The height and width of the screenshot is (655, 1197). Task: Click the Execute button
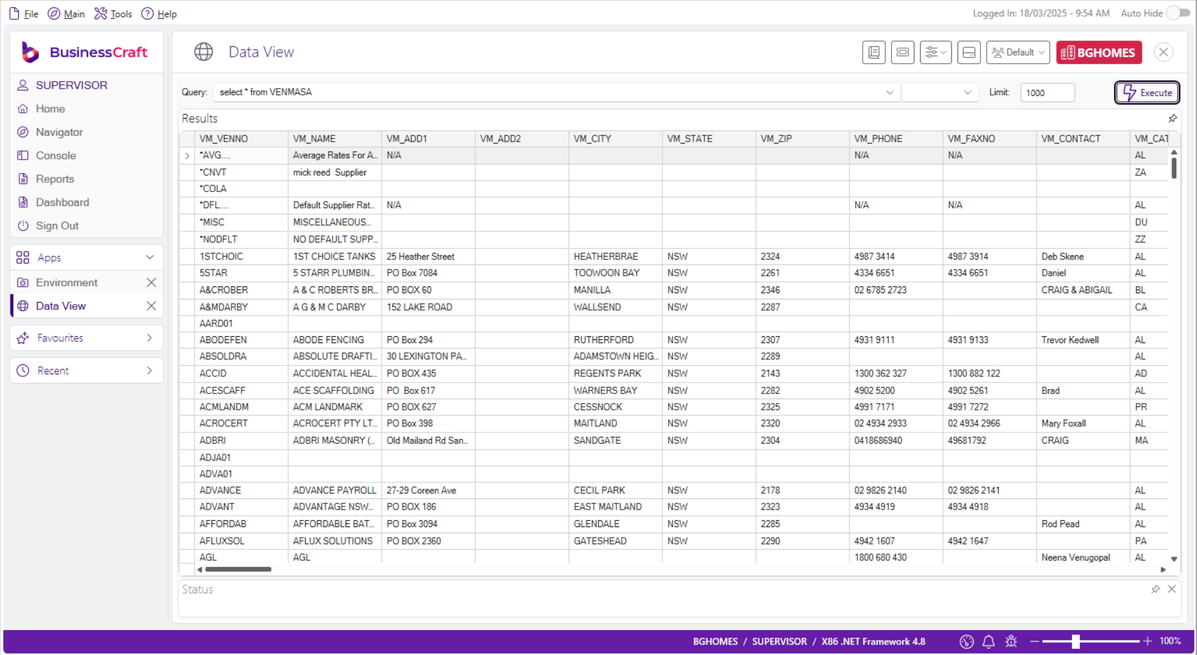(x=1147, y=92)
